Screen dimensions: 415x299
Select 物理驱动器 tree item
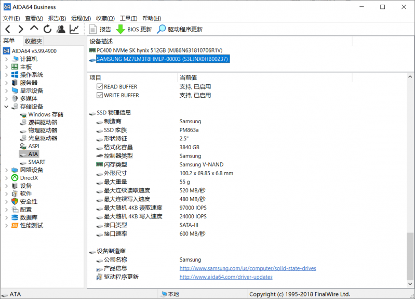(43, 131)
